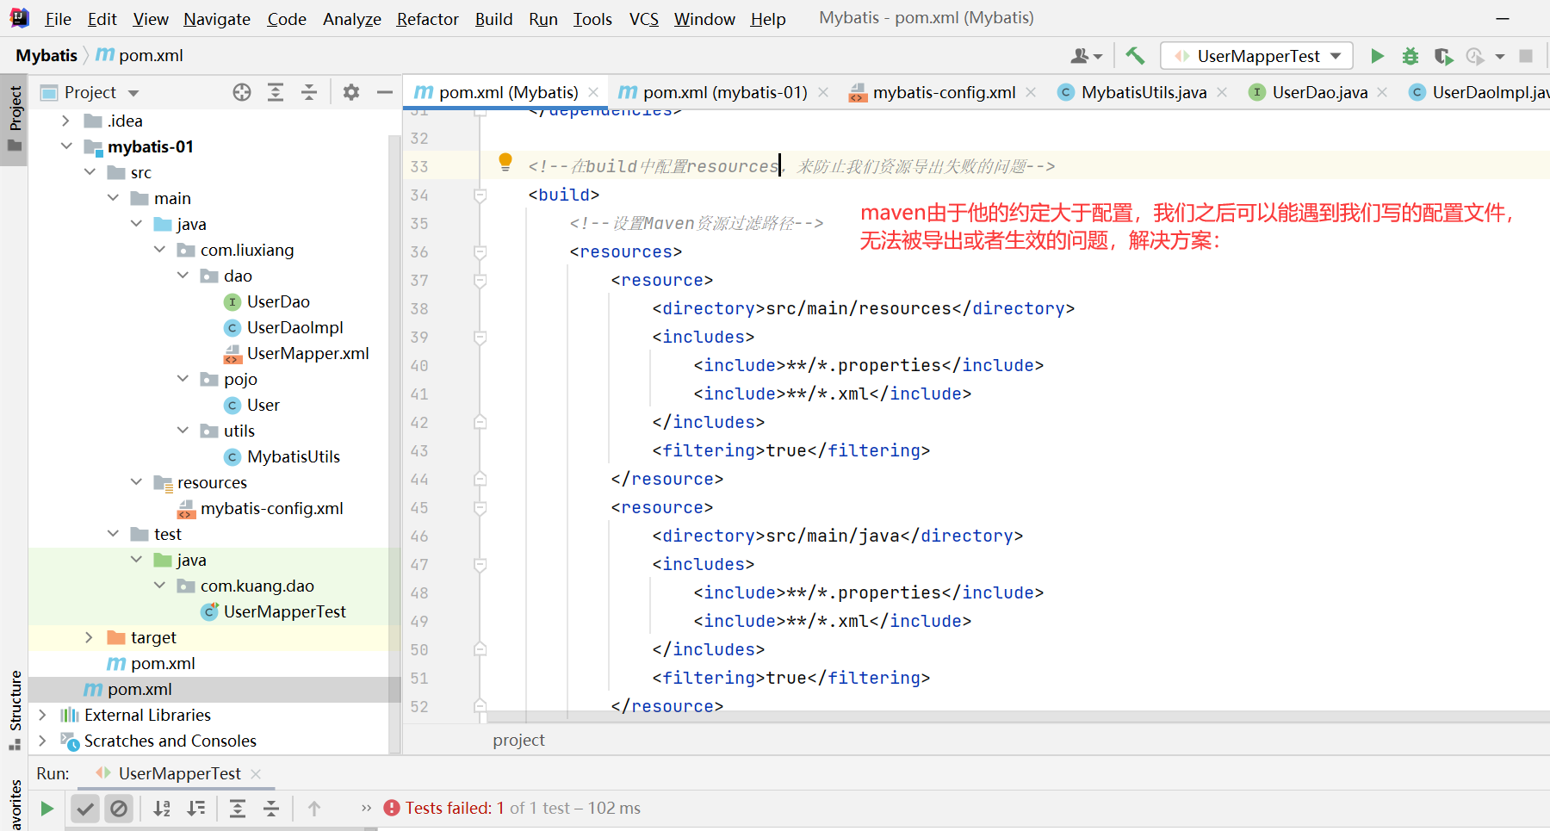Open the user account icon in the toolbar

[1085, 56]
